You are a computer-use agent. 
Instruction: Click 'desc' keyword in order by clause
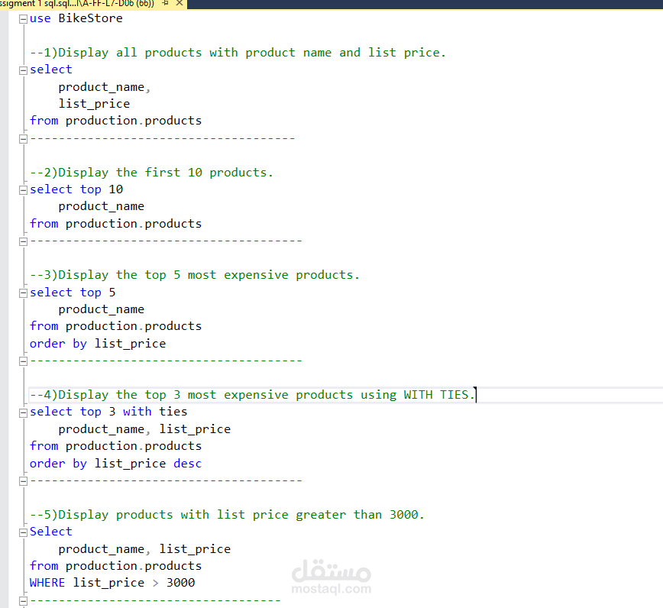coord(187,464)
